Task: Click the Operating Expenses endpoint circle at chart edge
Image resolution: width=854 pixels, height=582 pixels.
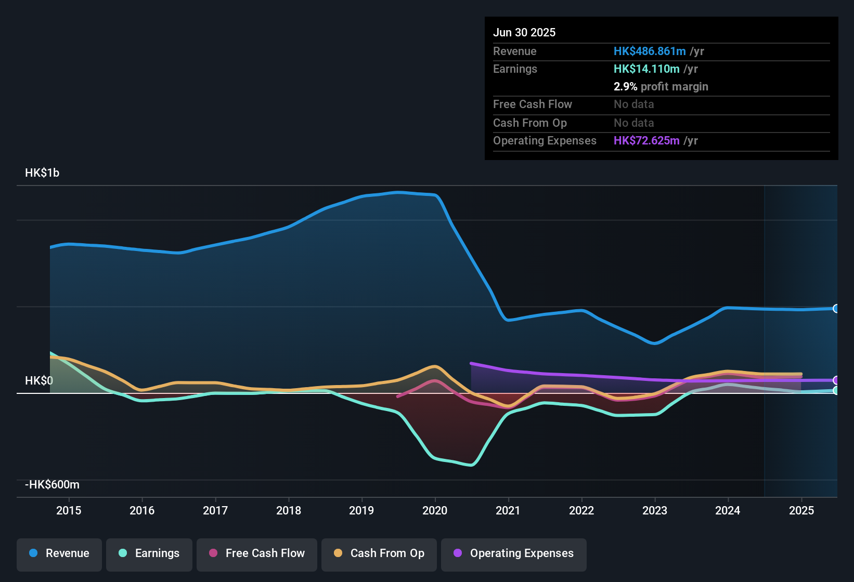Action: tap(836, 381)
